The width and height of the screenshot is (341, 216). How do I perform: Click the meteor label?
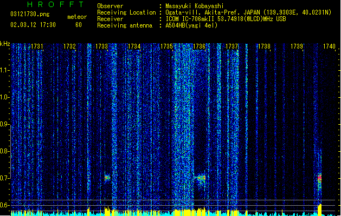[77, 17]
